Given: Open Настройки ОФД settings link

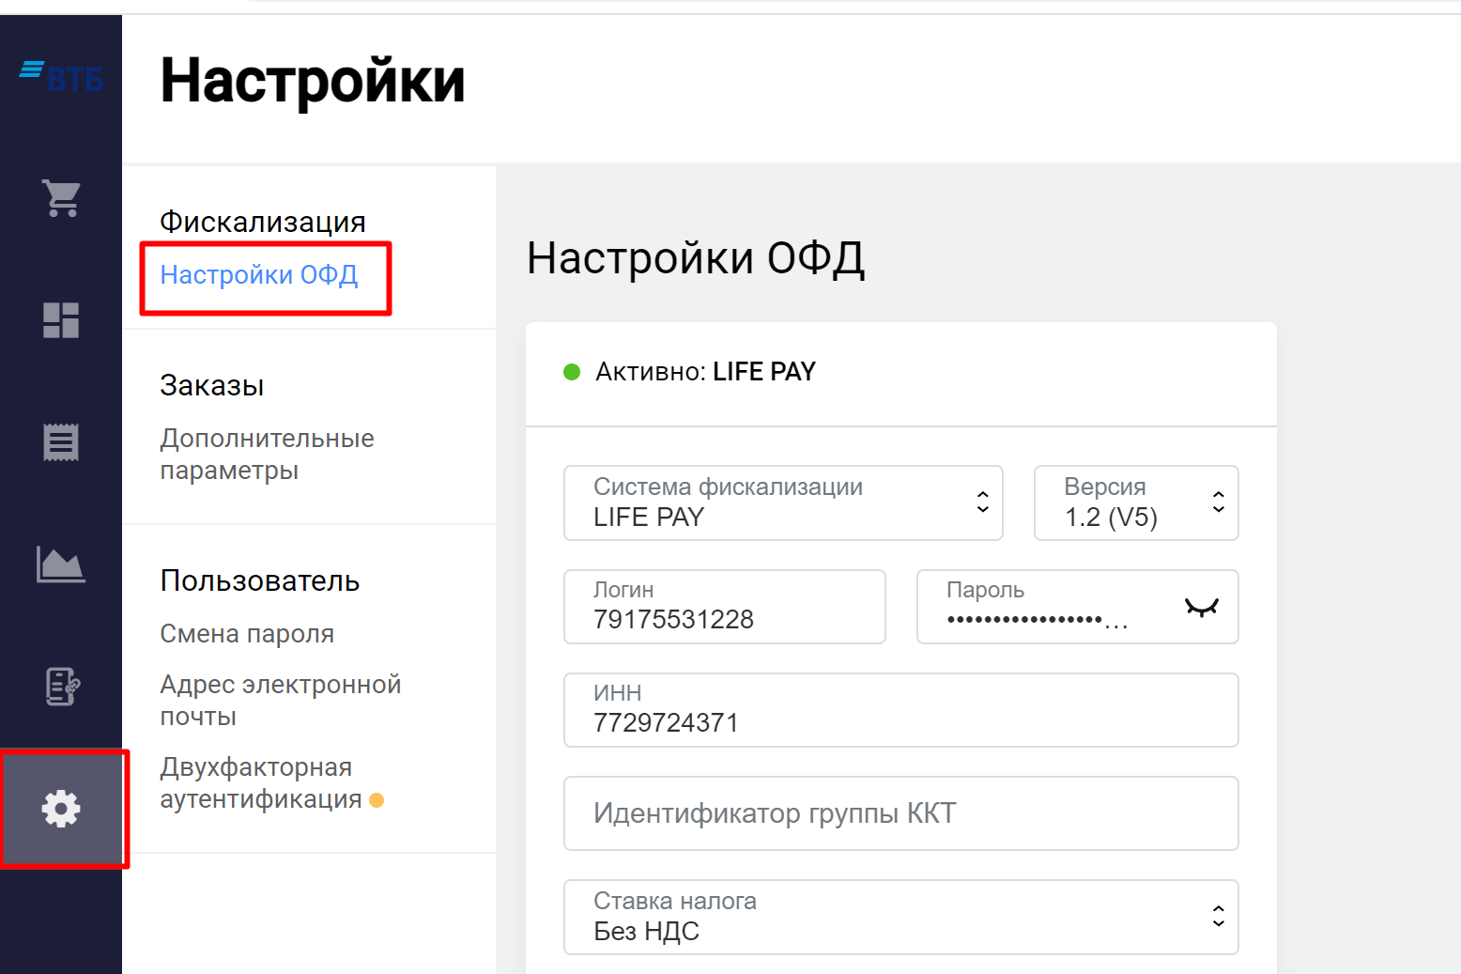Looking at the screenshot, I should tap(259, 274).
